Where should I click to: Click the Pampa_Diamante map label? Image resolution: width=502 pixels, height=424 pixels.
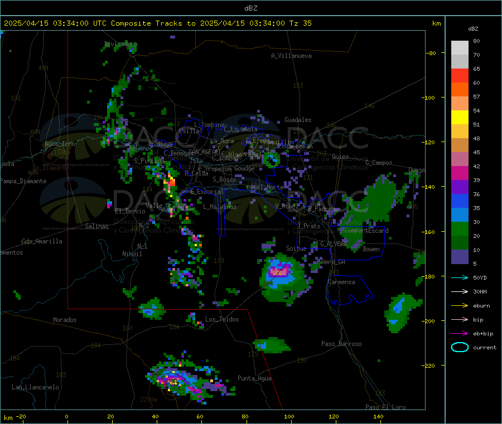pos(23,181)
